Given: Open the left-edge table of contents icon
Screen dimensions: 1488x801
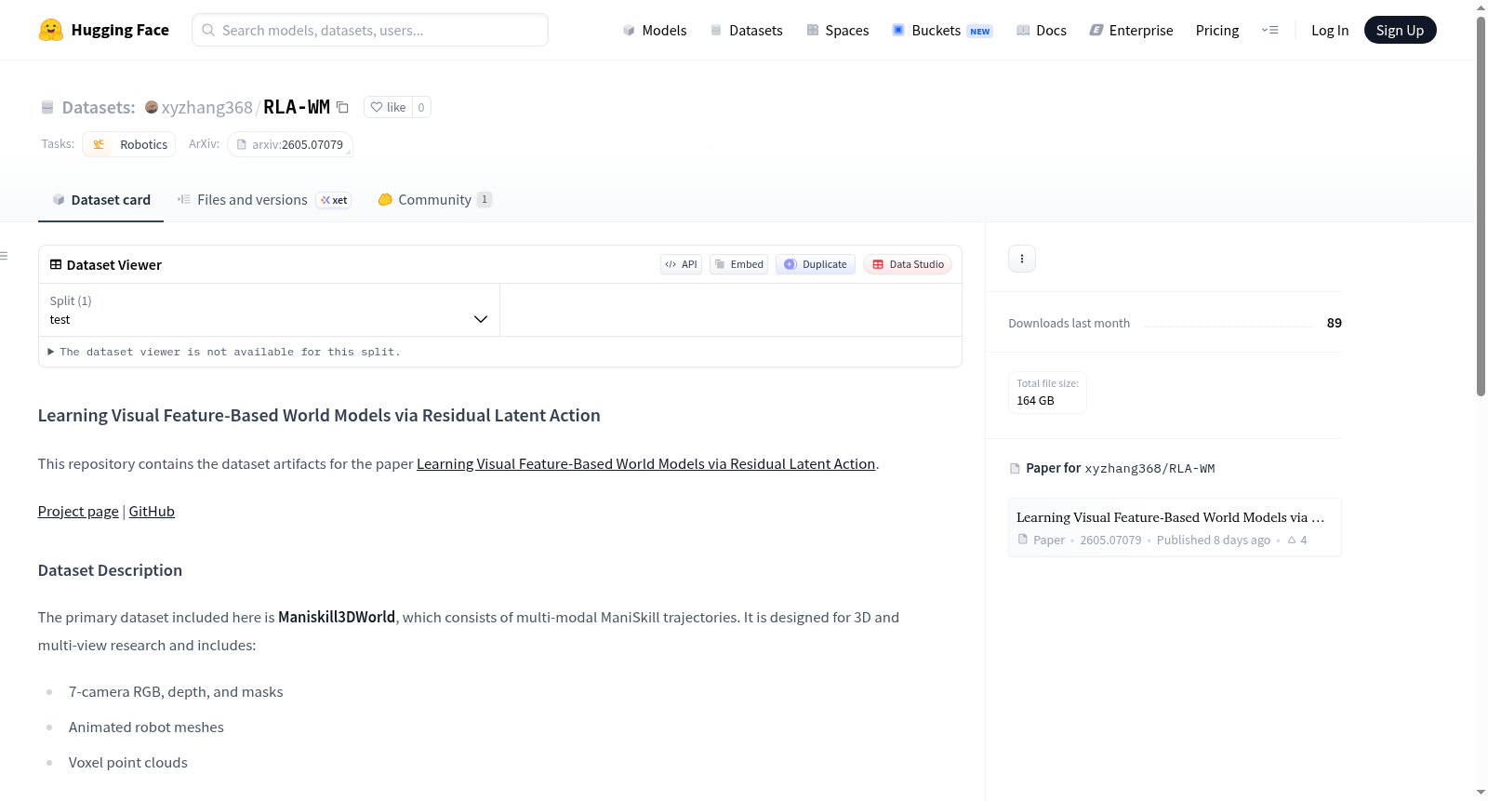Looking at the screenshot, I should (5, 256).
